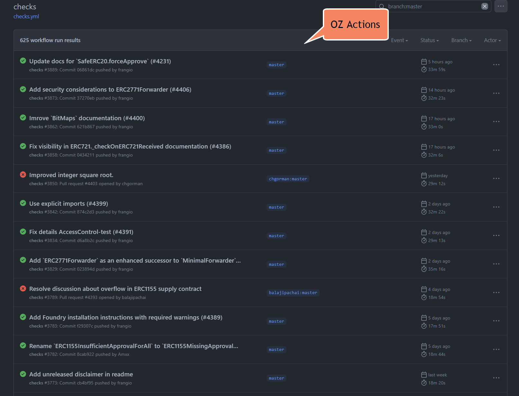
Task: Click the green success icon on Use explicit imports
Action: 23,203
